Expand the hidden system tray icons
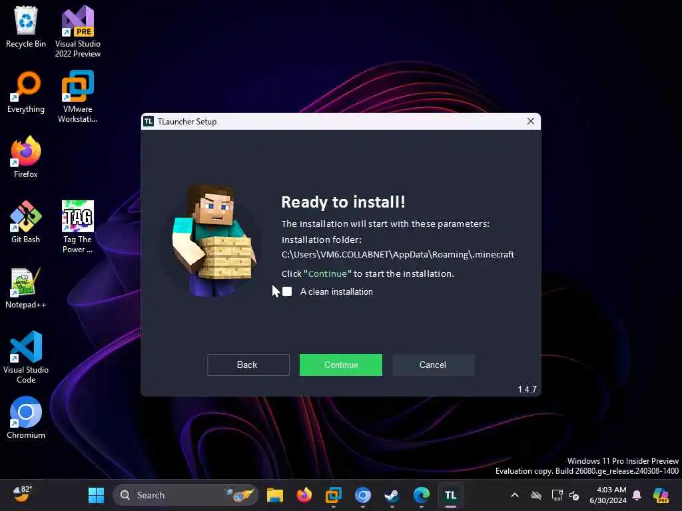 tap(515, 495)
